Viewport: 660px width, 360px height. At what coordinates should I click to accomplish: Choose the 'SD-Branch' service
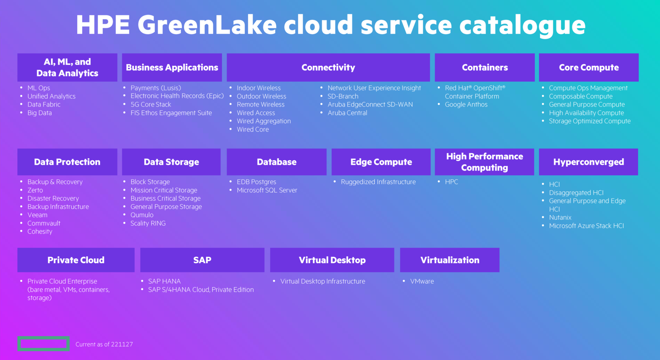pos(343,96)
